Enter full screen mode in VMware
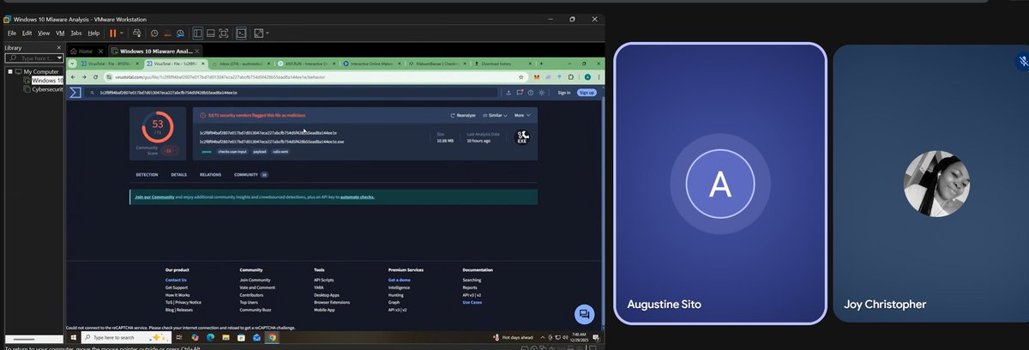 (x=224, y=33)
